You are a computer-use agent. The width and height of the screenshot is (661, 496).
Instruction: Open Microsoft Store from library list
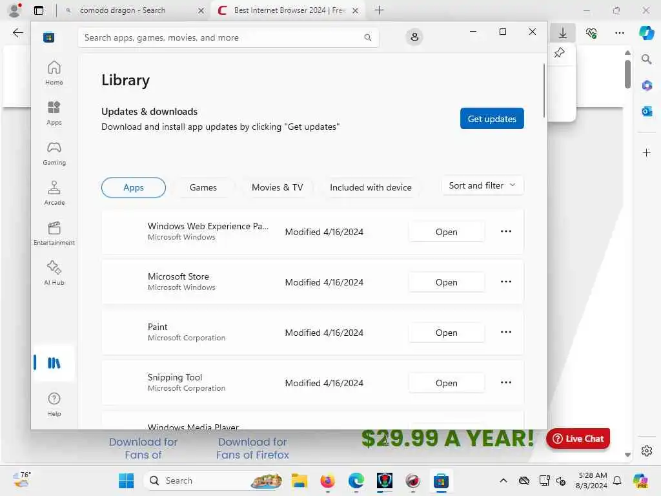tap(447, 282)
